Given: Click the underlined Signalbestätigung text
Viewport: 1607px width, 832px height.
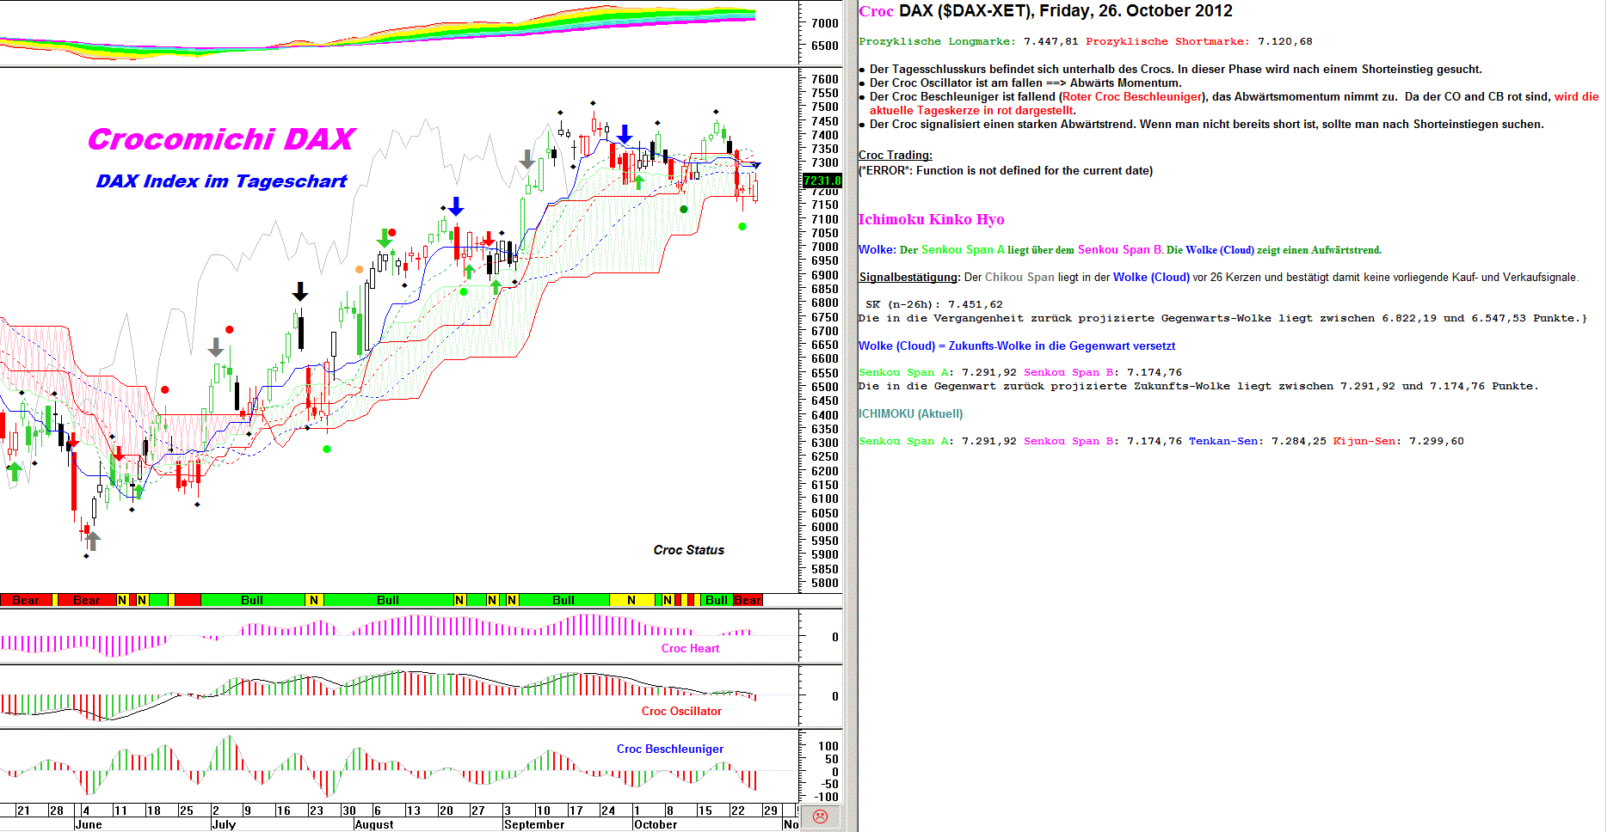Looking at the screenshot, I should [x=908, y=277].
